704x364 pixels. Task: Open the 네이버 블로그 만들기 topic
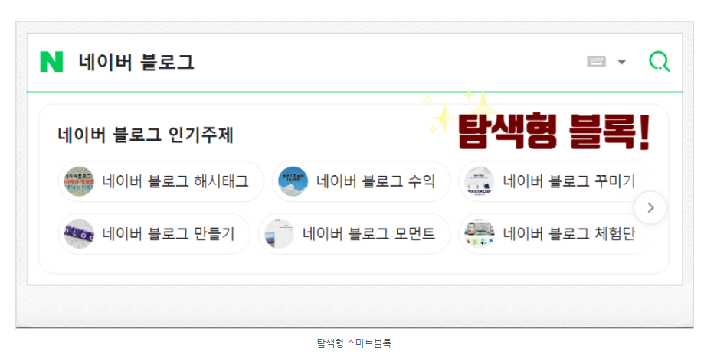(x=154, y=233)
